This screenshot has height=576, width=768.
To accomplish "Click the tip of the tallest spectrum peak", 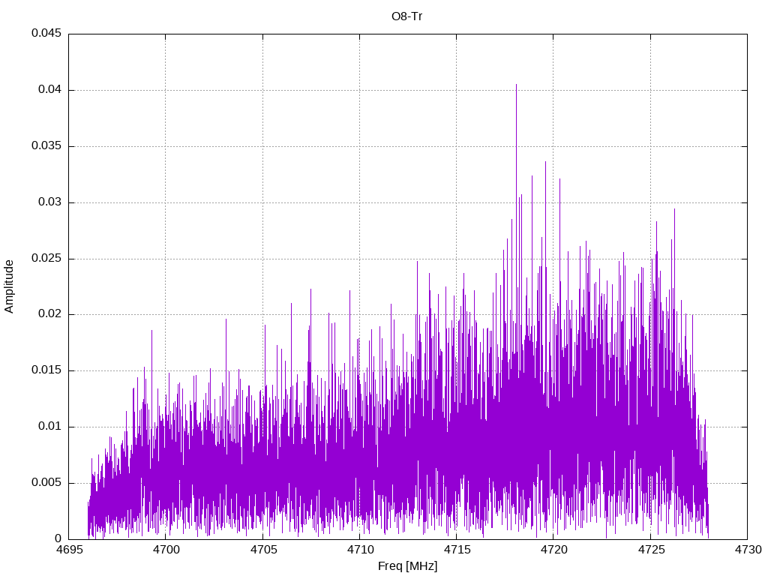I will coord(516,85).
